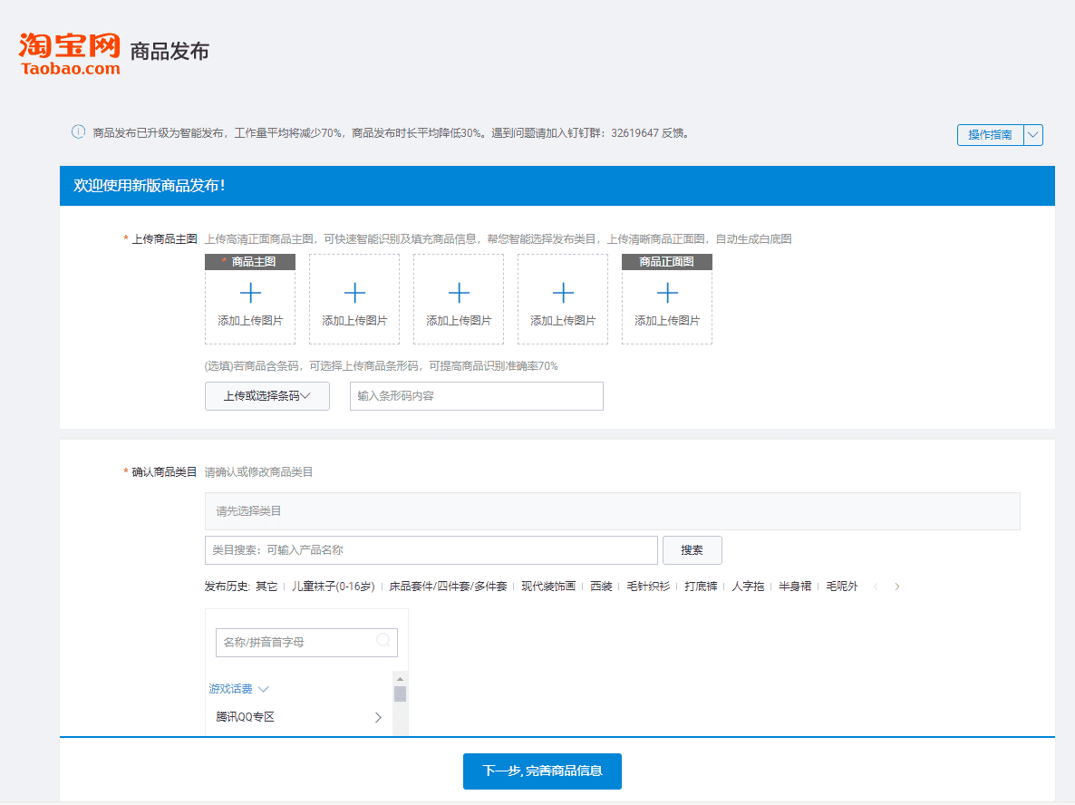Viewport: 1075px width, 805px height.
Task: Add an image in the second upload slot
Action: (x=353, y=292)
